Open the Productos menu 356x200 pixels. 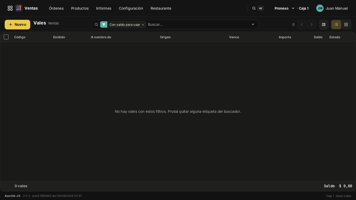point(80,8)
